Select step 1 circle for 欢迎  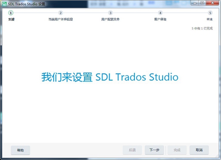11,13
